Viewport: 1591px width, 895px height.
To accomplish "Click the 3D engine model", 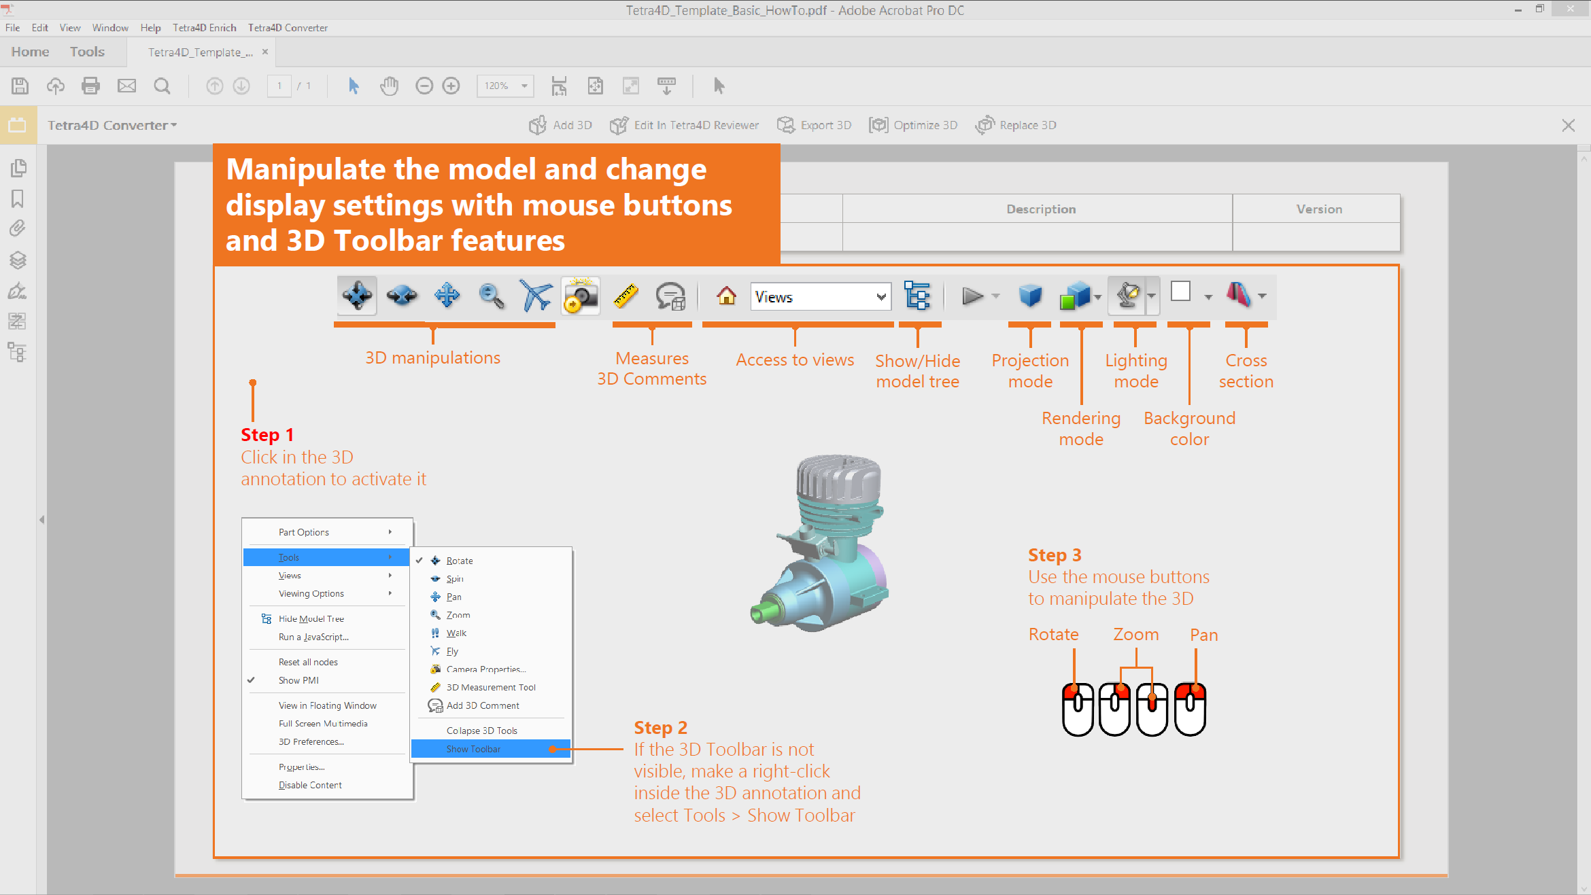I will (x=820, y=543).
